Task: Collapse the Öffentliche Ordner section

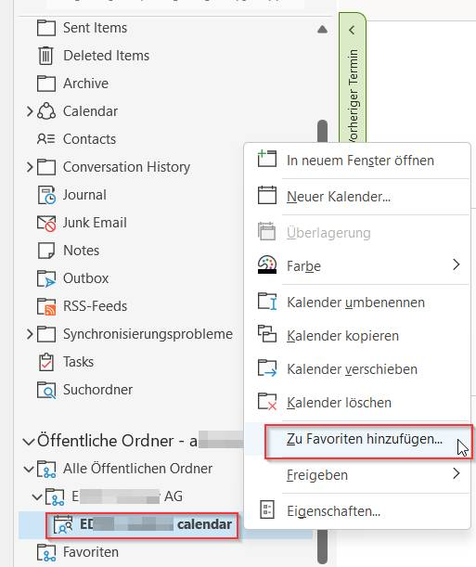Action: [29, 442]
